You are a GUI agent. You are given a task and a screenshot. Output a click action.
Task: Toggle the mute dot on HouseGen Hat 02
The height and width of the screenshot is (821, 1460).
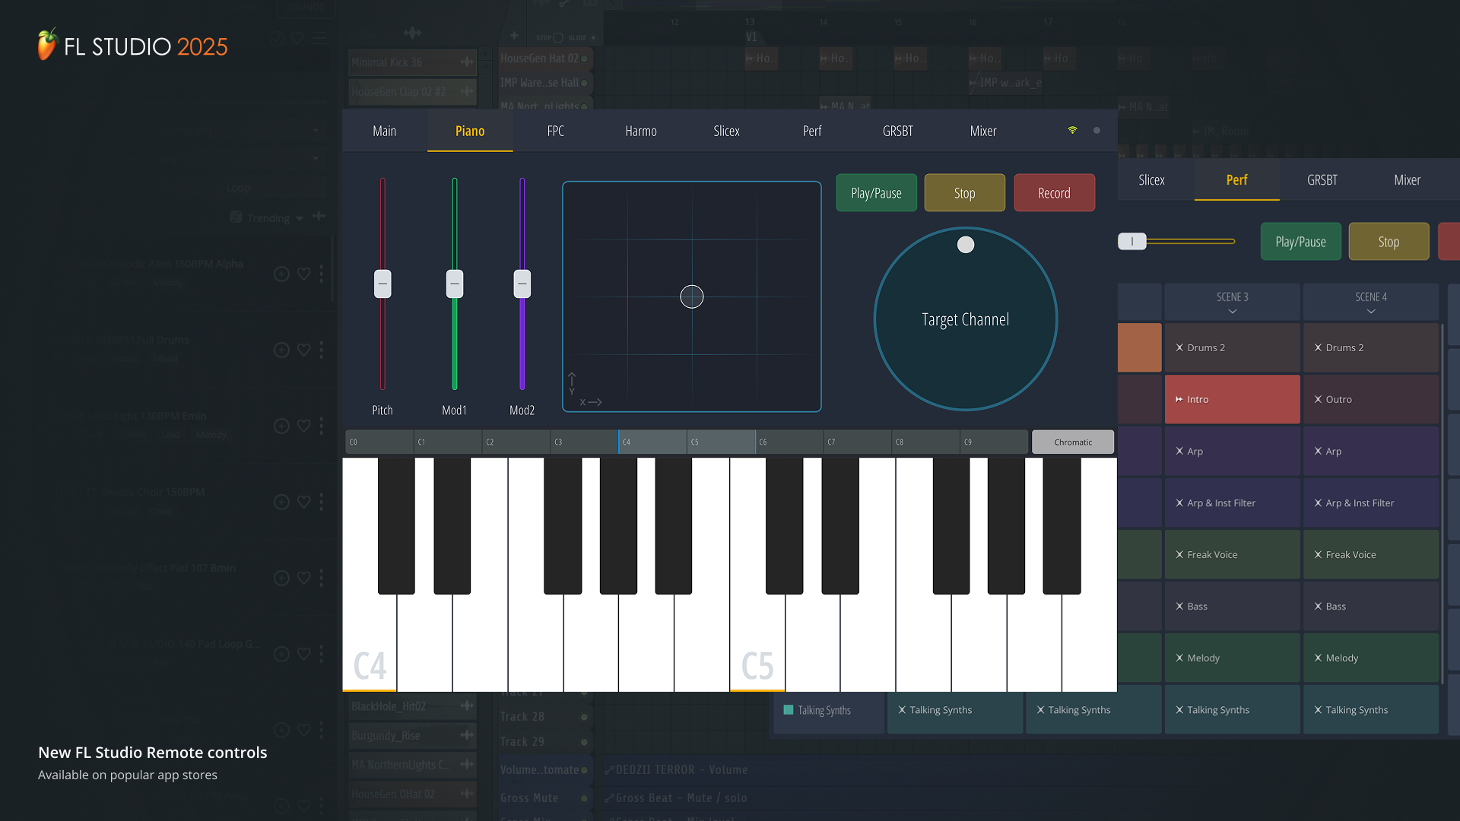[582, 59]
